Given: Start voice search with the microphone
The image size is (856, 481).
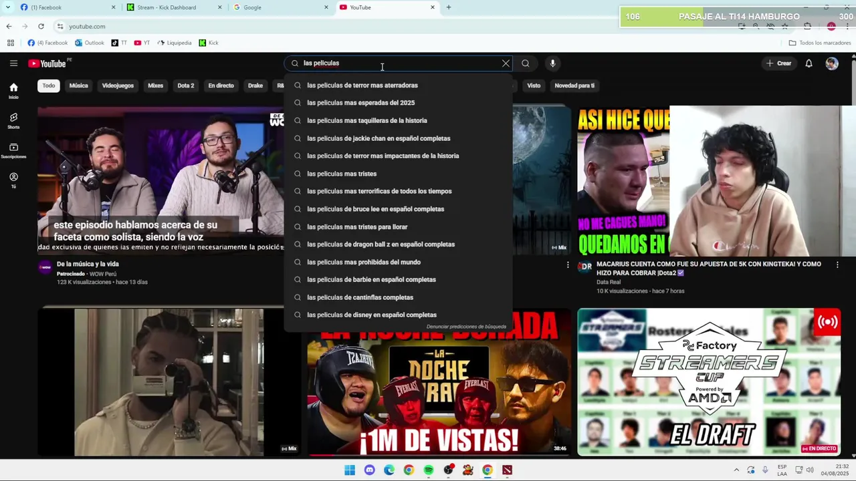Looking at the screenshot, I should 552,63.
